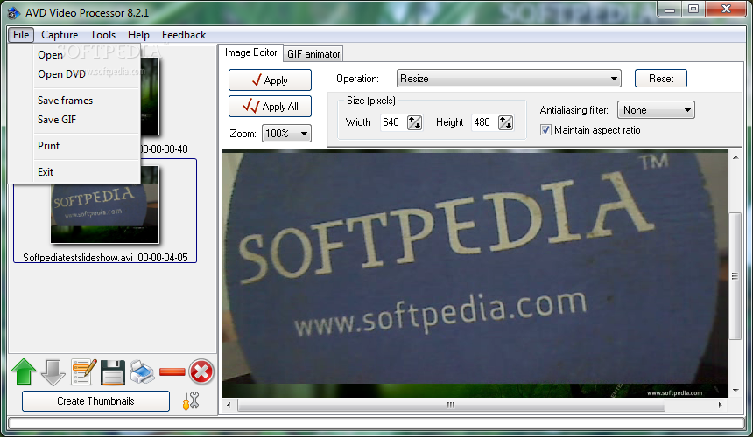Viewport: 753px width, 437px height.
Task: Click the floppy disk save icon
Action: click(x=113, y=372)
